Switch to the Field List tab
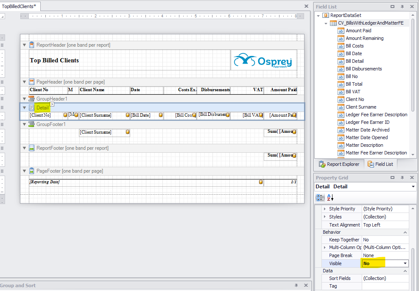Image resolution: width=419 pixels, height=291 pixels. click(x=380, y=164)
